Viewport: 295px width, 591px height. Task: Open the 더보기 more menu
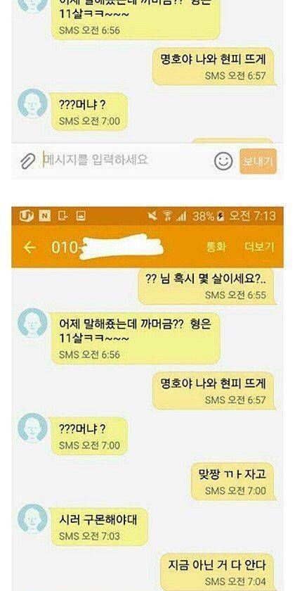(259, 247)
